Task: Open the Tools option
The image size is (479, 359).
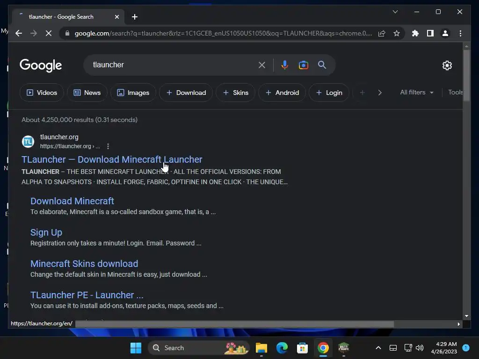Action: point(455,92)
